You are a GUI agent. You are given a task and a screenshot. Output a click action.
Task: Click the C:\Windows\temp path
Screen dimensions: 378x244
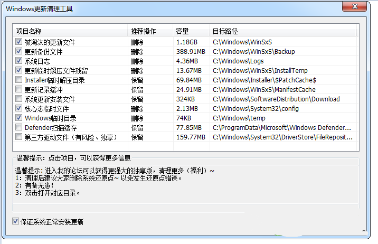pos(239,118)
